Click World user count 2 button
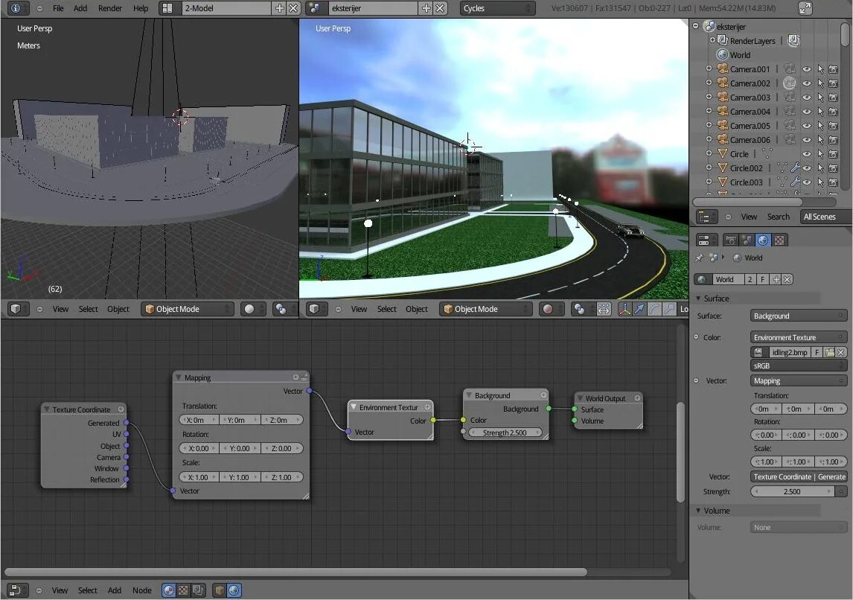 [750, 279]
